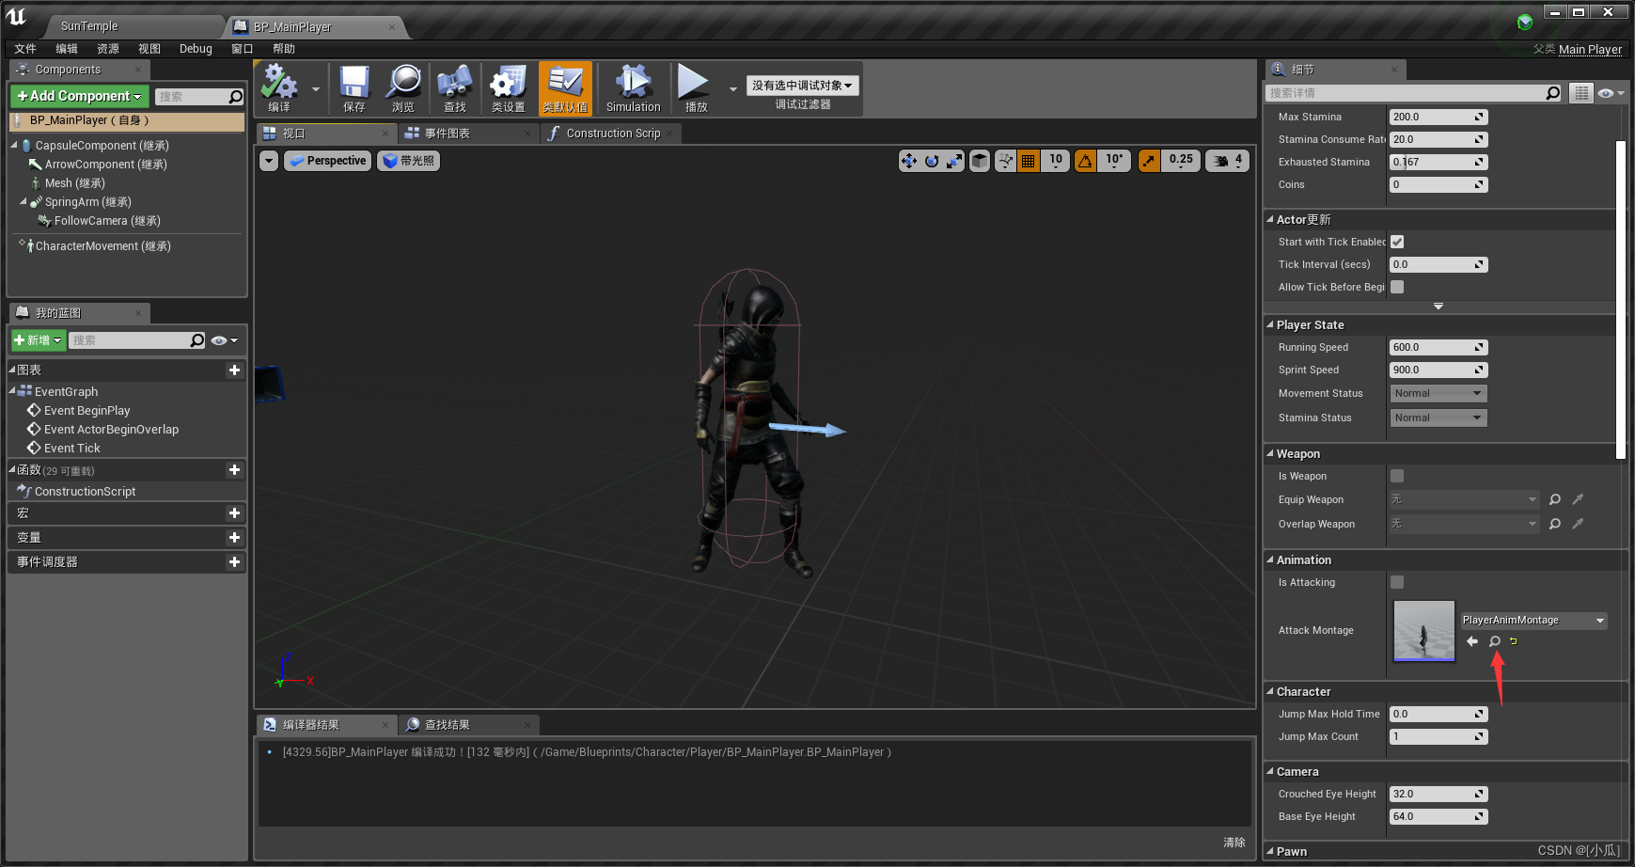Click the Add Component button
The image size is (1635, 867).
(79, 96)
